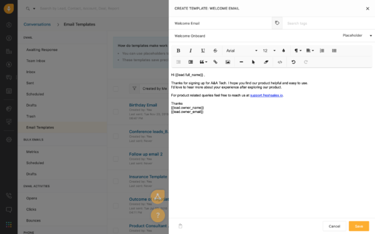Insert a hyperlink in template
This screenshot has height=234, width=375.
(215, 62)
